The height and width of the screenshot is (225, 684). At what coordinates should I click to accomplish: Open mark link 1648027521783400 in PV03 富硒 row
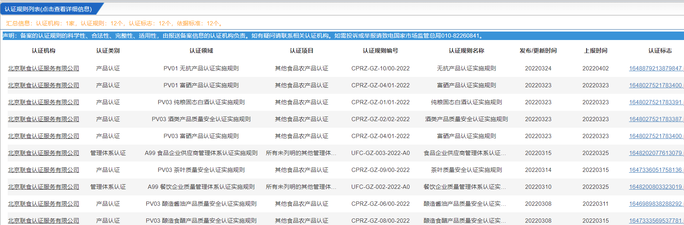click(x=656, y=136)
